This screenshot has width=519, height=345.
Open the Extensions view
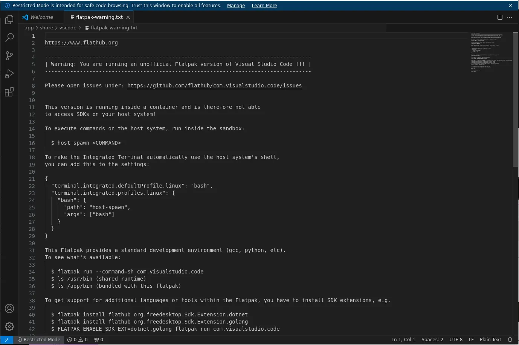(x=9, y=92)
